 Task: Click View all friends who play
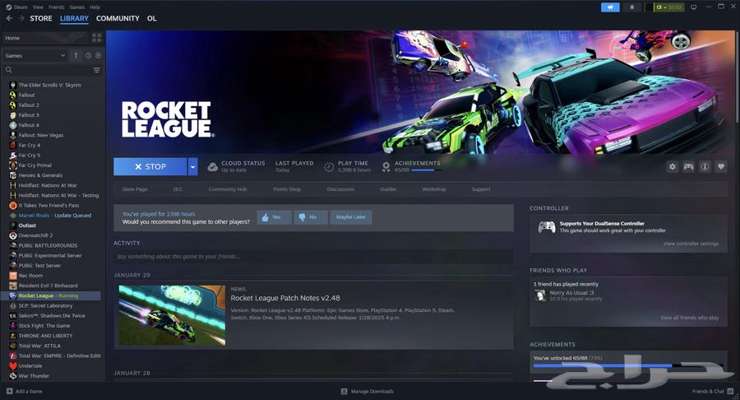point(690,318)
